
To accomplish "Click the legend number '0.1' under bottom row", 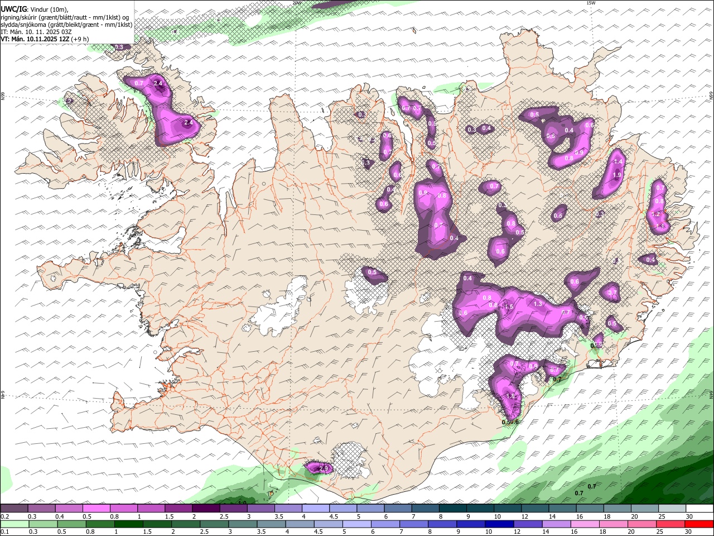I will click(4, 532).
